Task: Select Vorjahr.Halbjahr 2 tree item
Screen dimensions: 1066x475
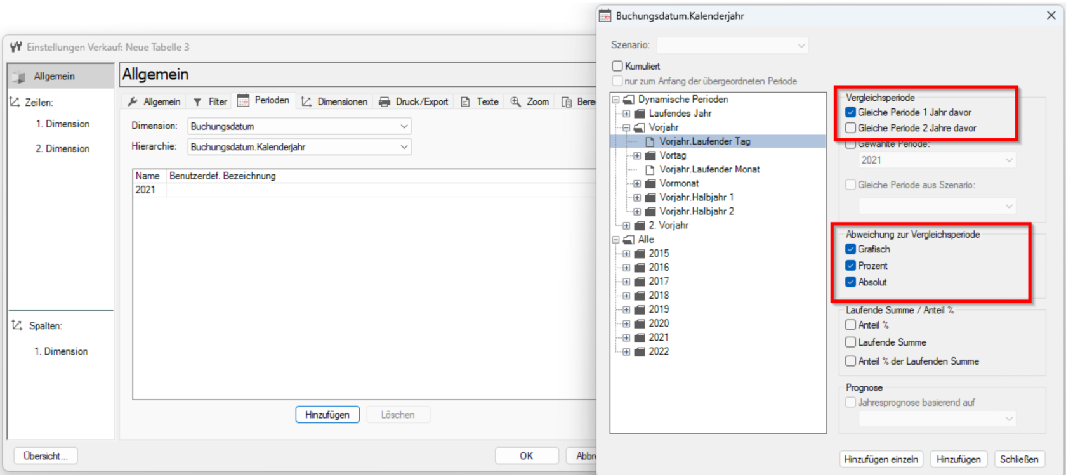Action: [x=697, y=211]
